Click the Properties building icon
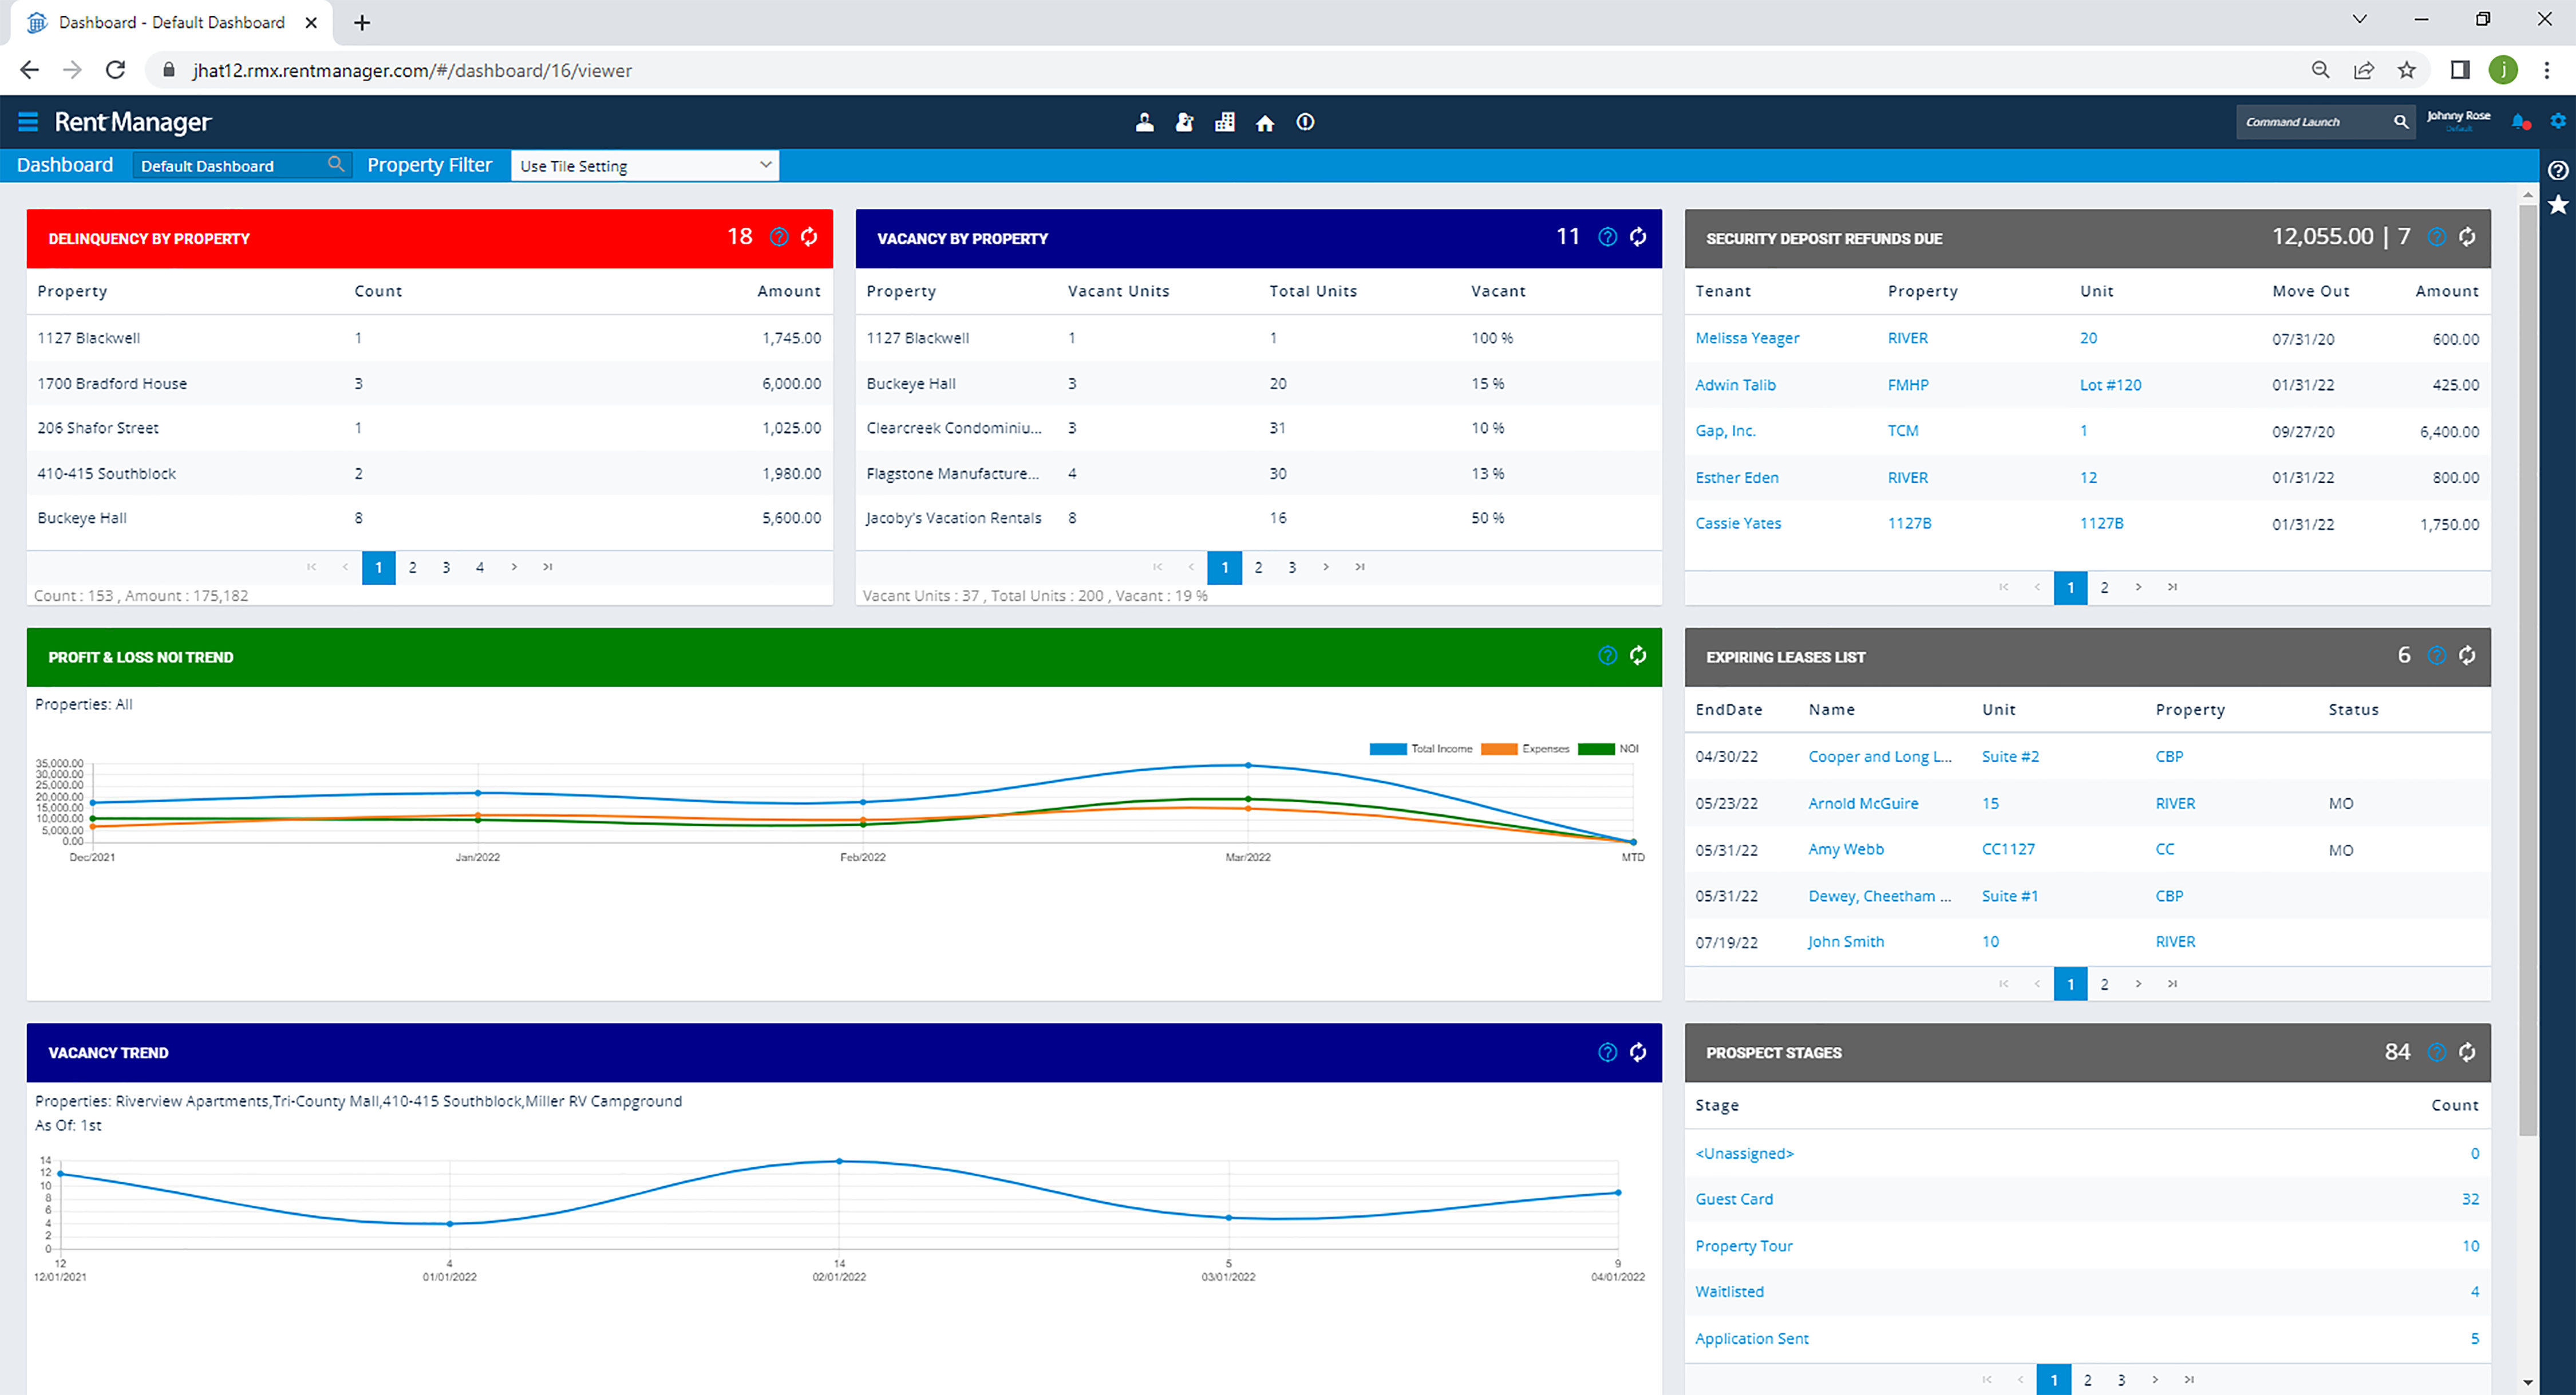This screenshot has height=1395, width=2576. tap(1225, 122)
